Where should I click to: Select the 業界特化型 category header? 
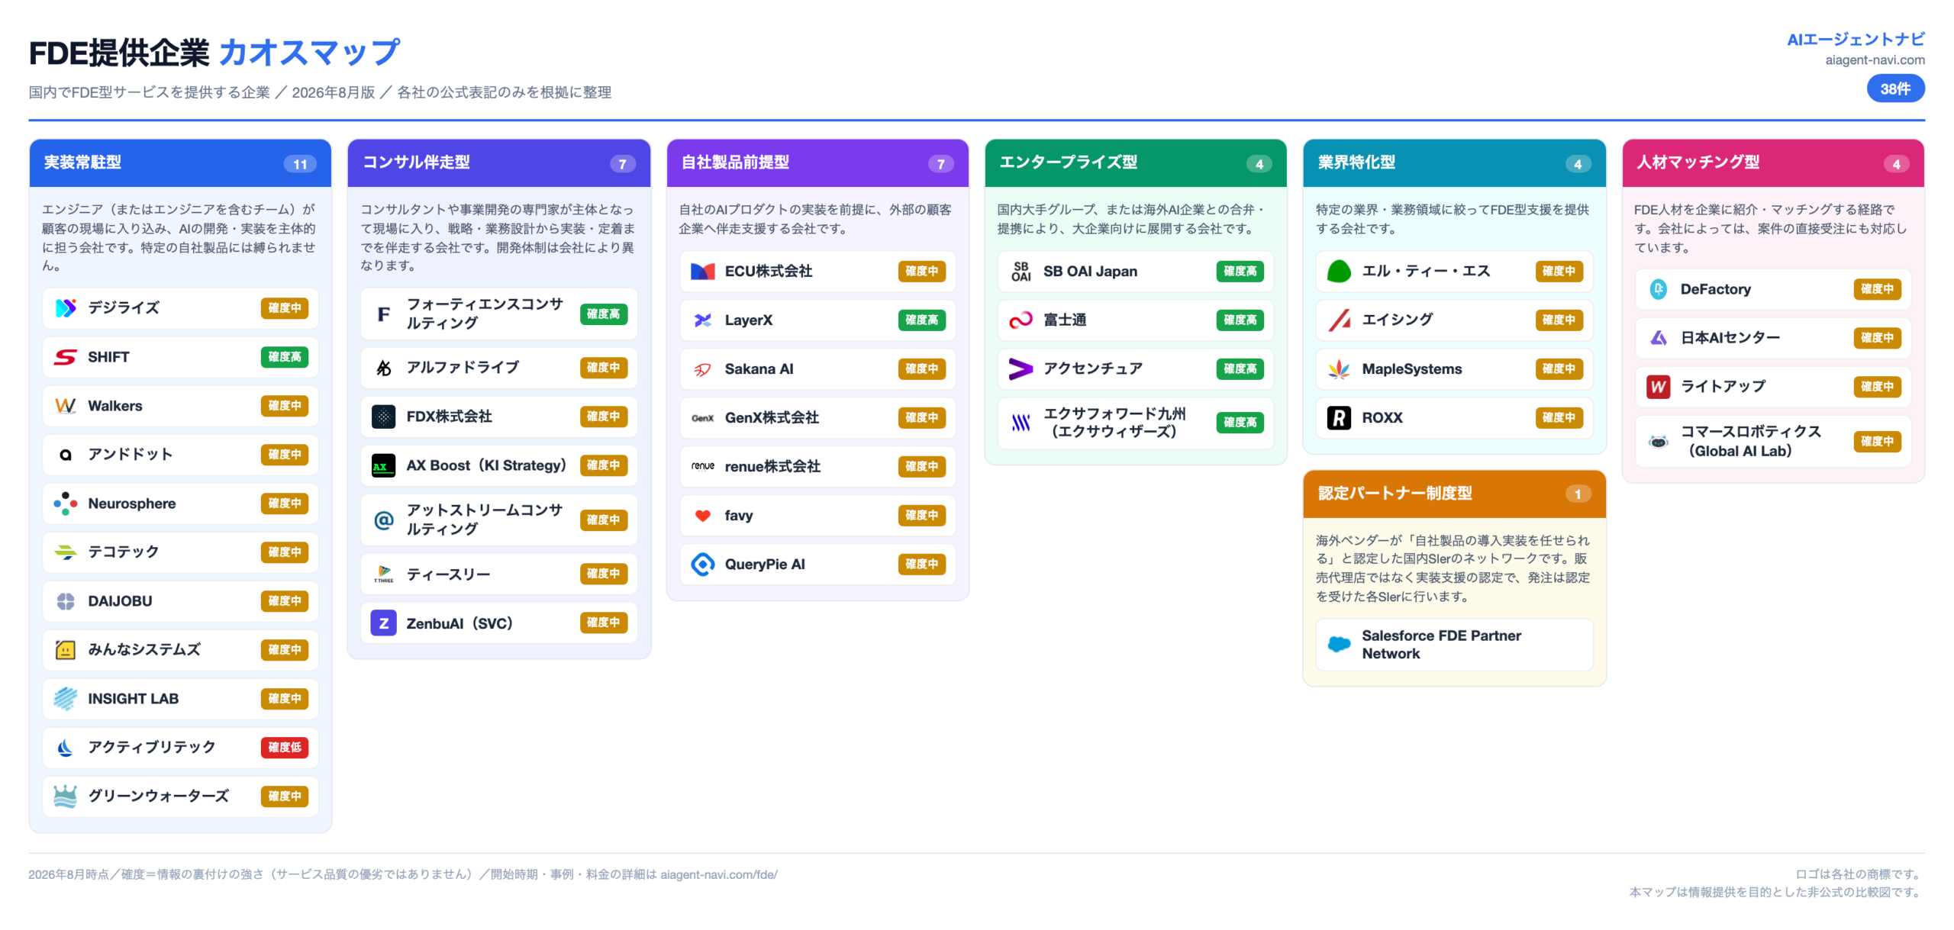(1454, 163)
